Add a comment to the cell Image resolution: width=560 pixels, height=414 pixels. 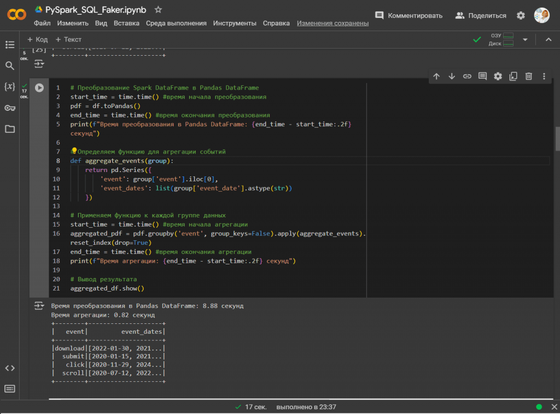pos(482,76)
